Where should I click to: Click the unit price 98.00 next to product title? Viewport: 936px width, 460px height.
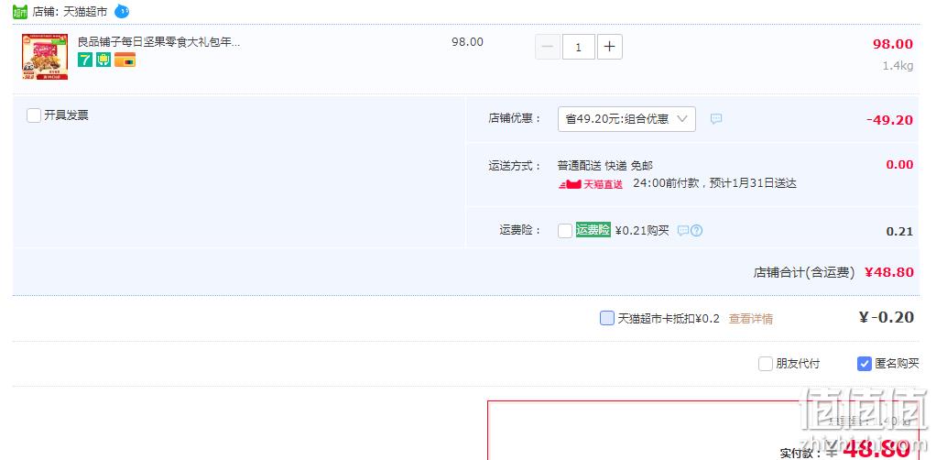467,42
